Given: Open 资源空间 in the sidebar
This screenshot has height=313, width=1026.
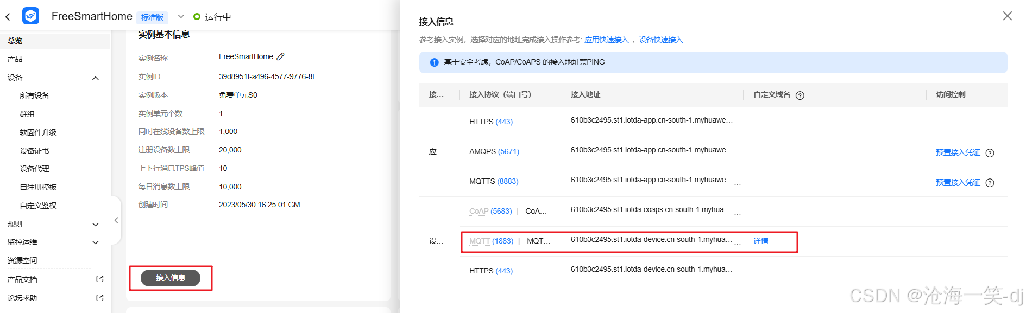Looking at the screenshot, I should (22, 260).
